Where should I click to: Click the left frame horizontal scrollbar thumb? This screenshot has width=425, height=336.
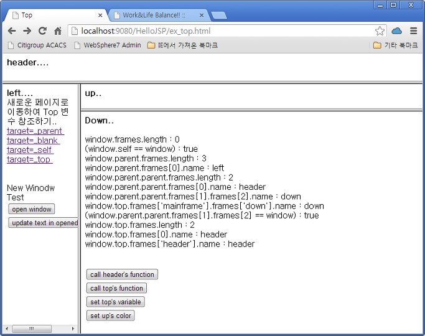click(32, 329)
